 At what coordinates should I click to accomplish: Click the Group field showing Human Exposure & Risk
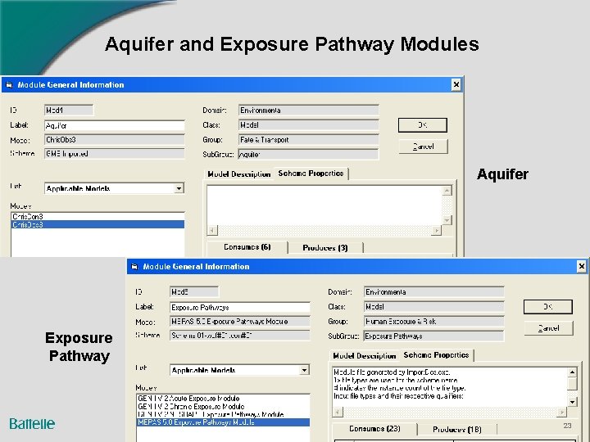[433, 322]
